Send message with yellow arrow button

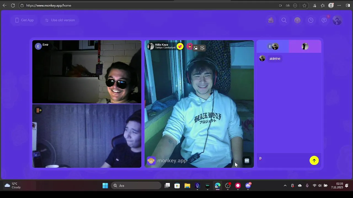point(314,161)
